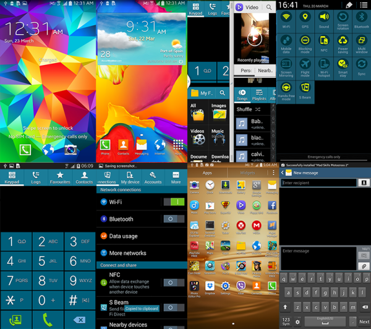The height and width of the screenshot is (329, 371).
Task: Tap the backspace key on the dialer
Action: click(x=80, y=320)
